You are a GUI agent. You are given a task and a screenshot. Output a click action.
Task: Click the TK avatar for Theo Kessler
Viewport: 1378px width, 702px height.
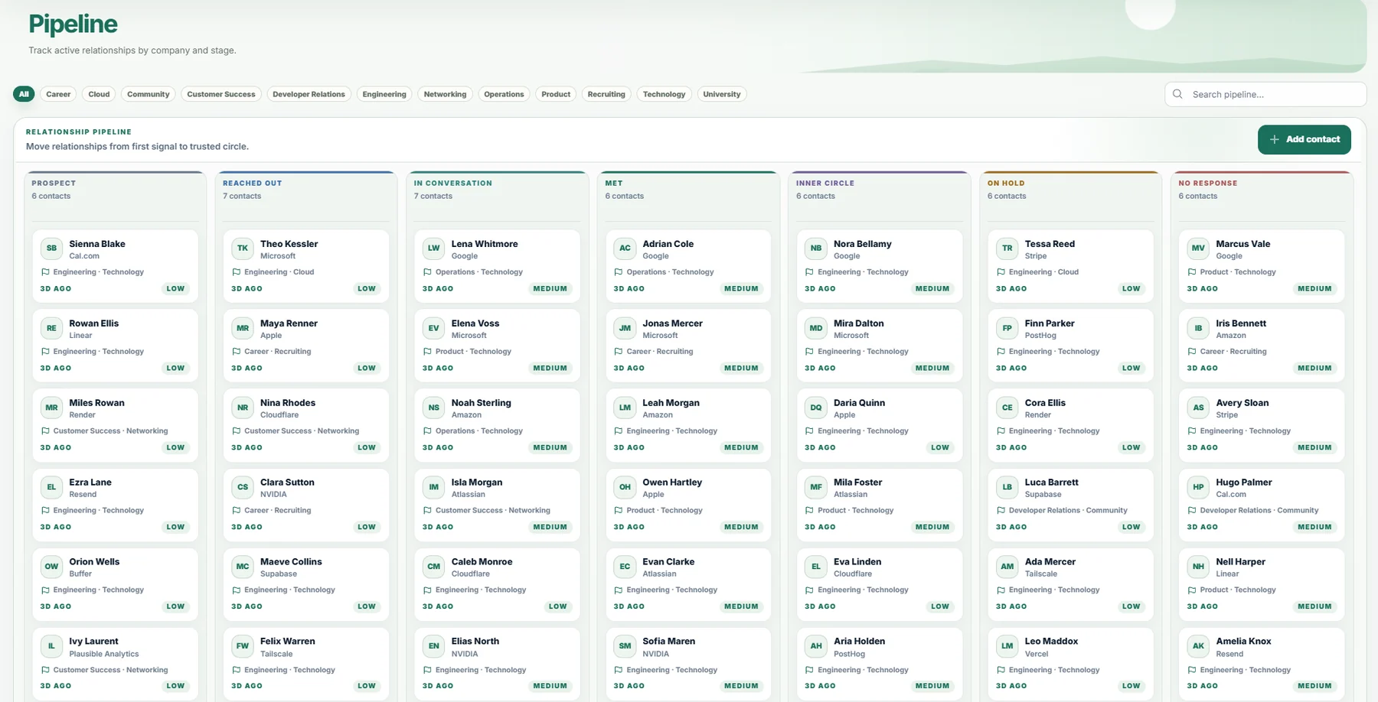pos(243,249)
